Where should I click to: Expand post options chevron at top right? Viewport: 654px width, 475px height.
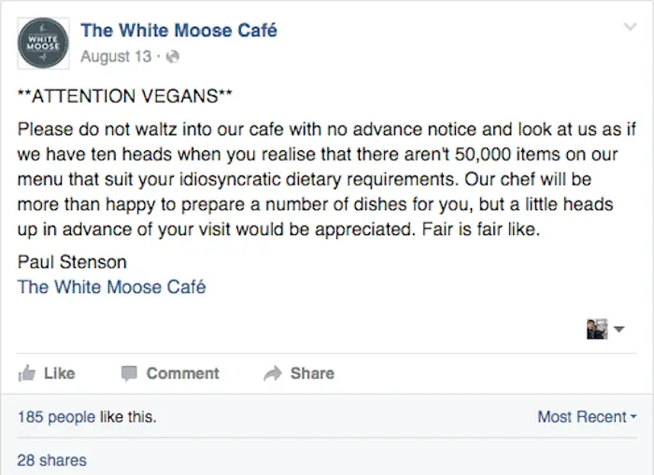(x=630, y=29)
